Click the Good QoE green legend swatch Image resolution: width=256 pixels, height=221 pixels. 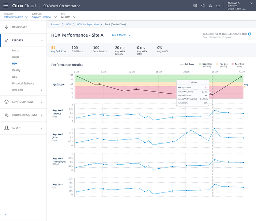tap(200, 64)
